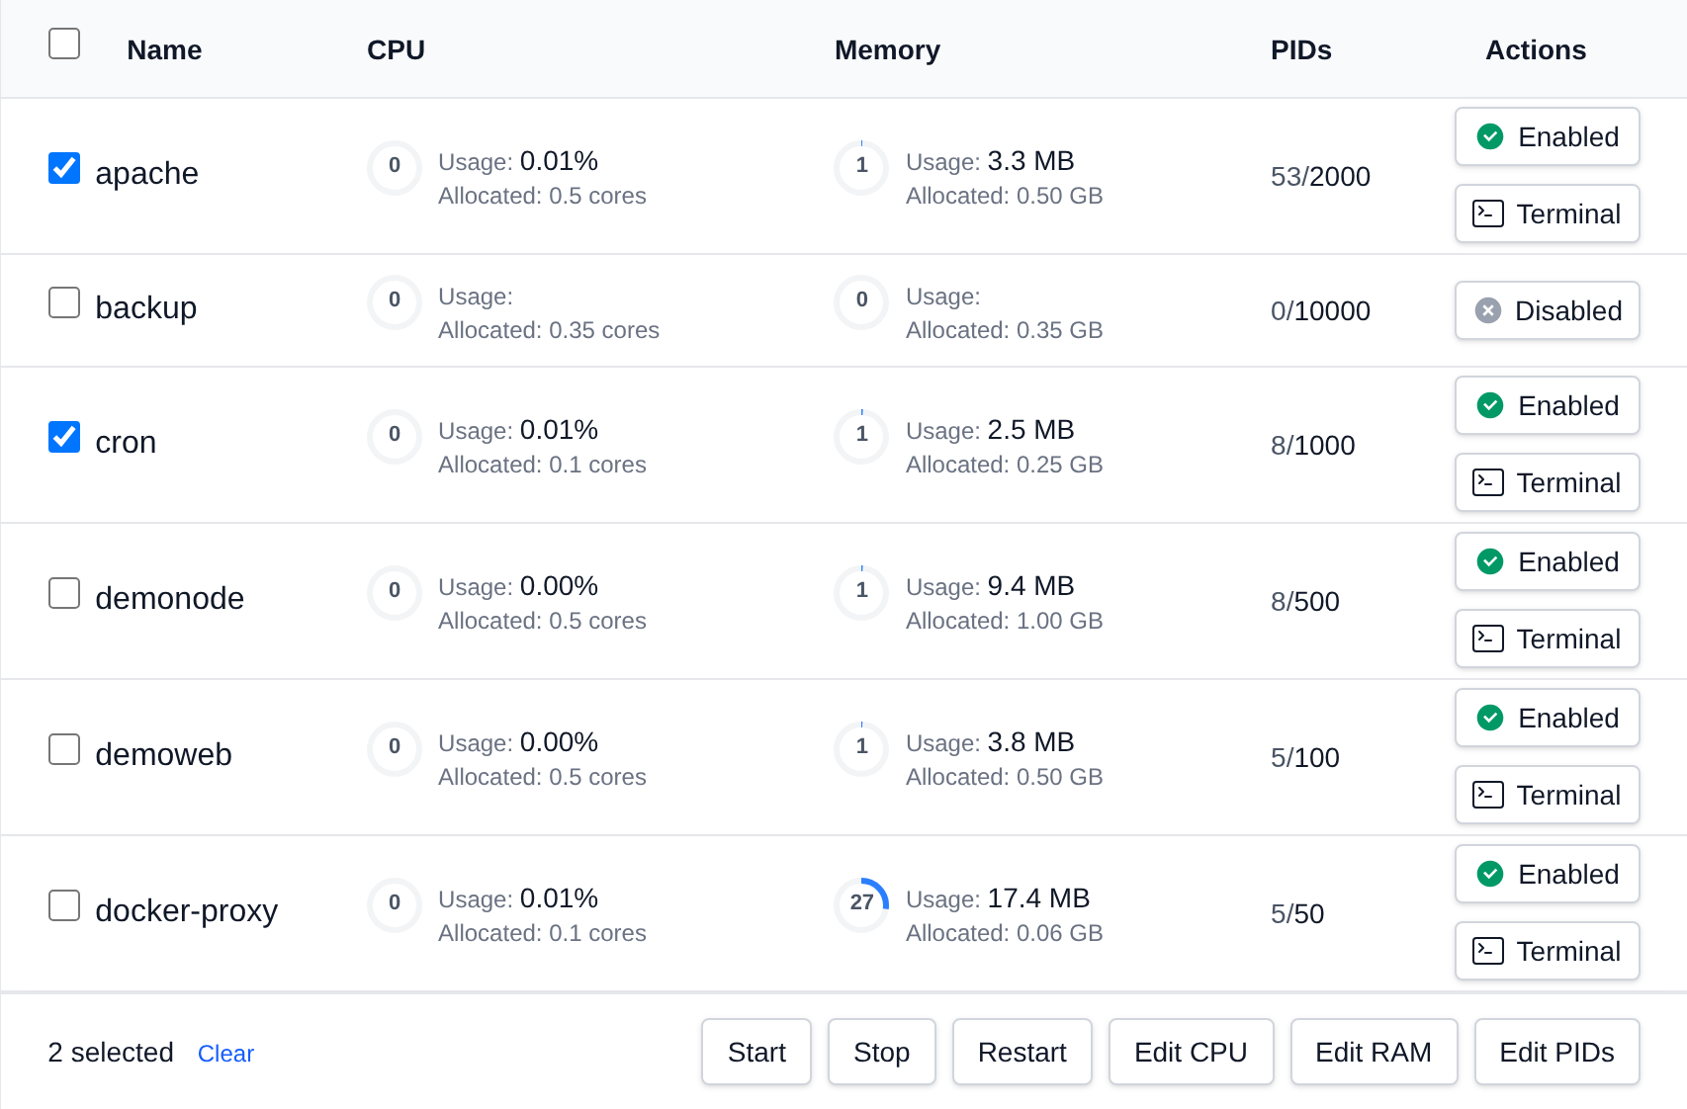Click the demonode memory usage gauge
Viewport: 1687px width, 1109px height.
pyautogui.click(x=861, y=593)
